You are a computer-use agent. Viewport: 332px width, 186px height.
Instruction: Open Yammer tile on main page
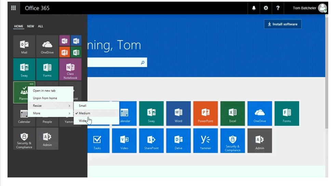pyautogui.click(x=205, y=141)
